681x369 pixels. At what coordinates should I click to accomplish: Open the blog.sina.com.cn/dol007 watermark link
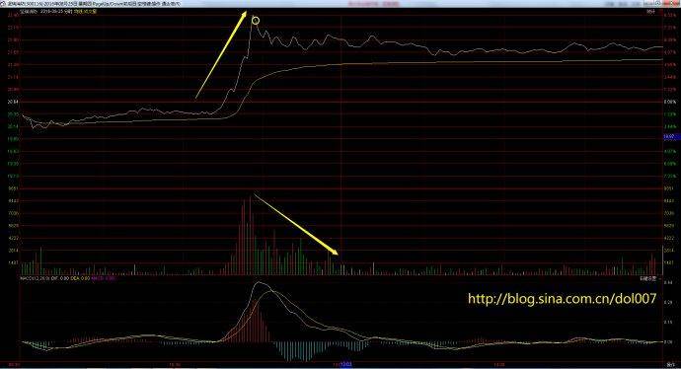[x=562, y=299]
